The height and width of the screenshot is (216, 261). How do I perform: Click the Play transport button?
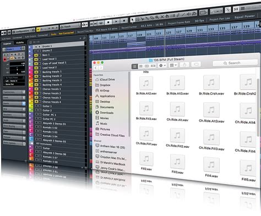click(x=116, y=21)
